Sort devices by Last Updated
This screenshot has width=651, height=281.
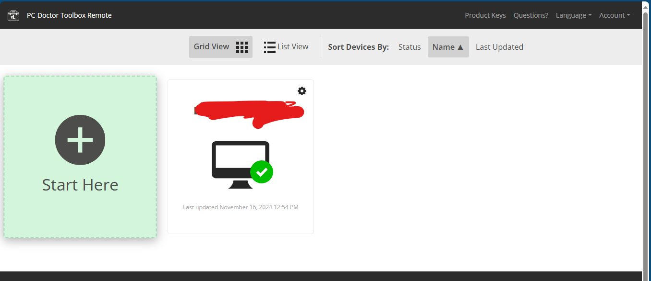499,47
